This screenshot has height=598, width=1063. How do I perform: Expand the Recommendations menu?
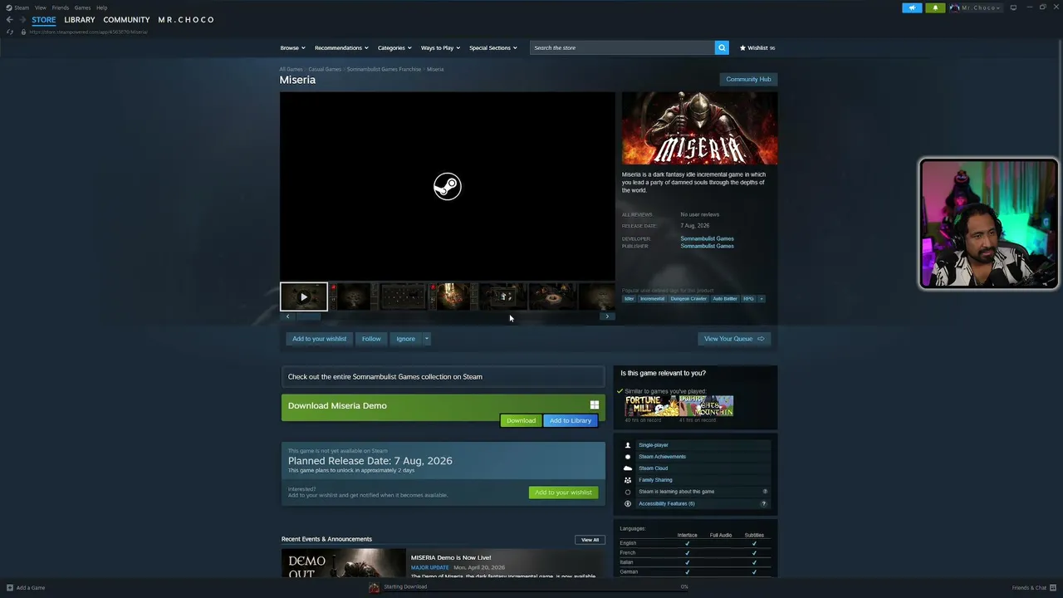(x=340, y=47)
